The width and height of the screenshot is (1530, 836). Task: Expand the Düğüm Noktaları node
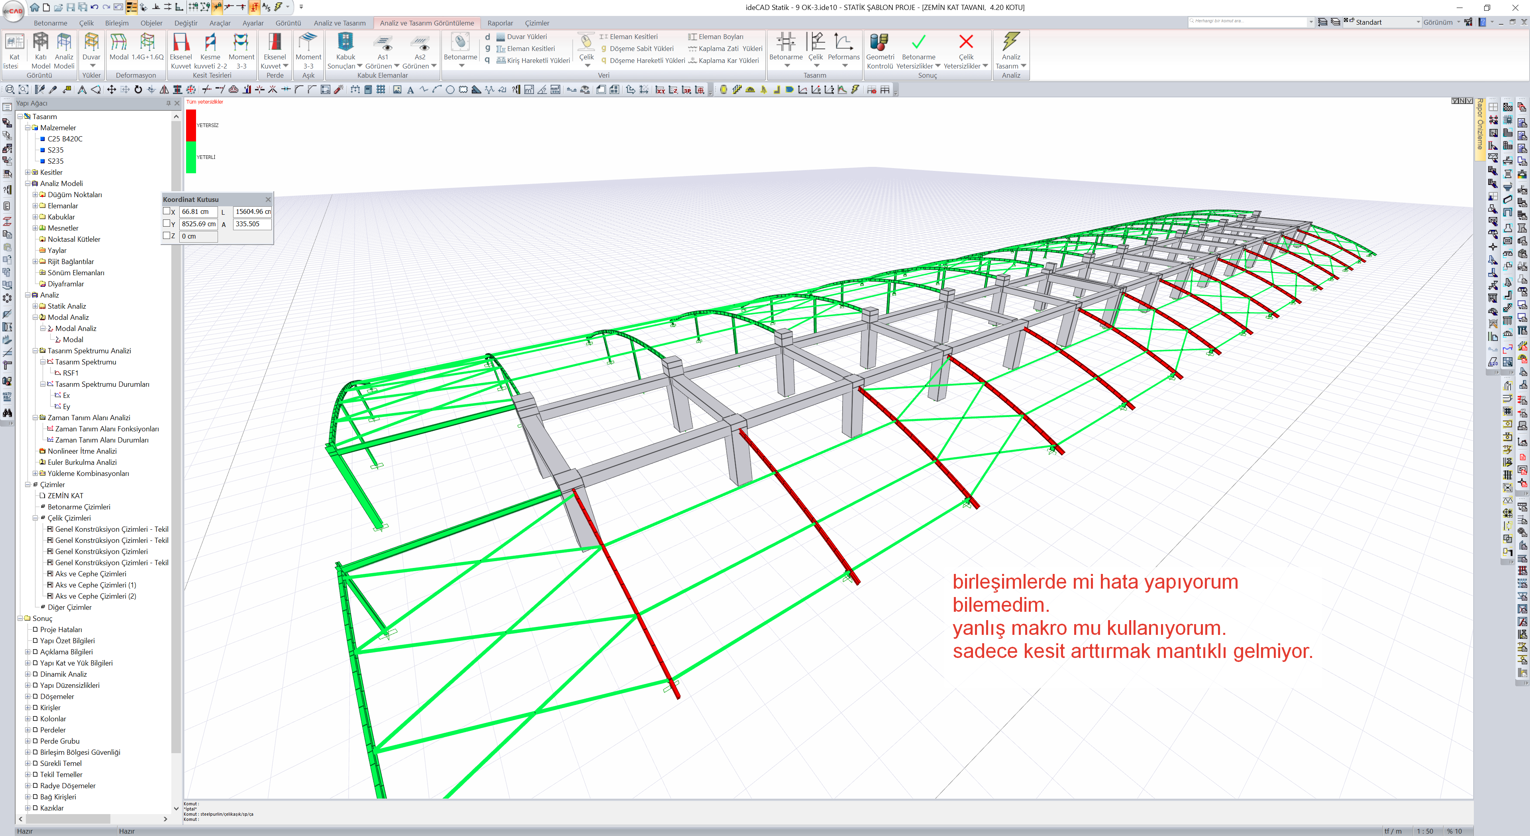[35, 195]
